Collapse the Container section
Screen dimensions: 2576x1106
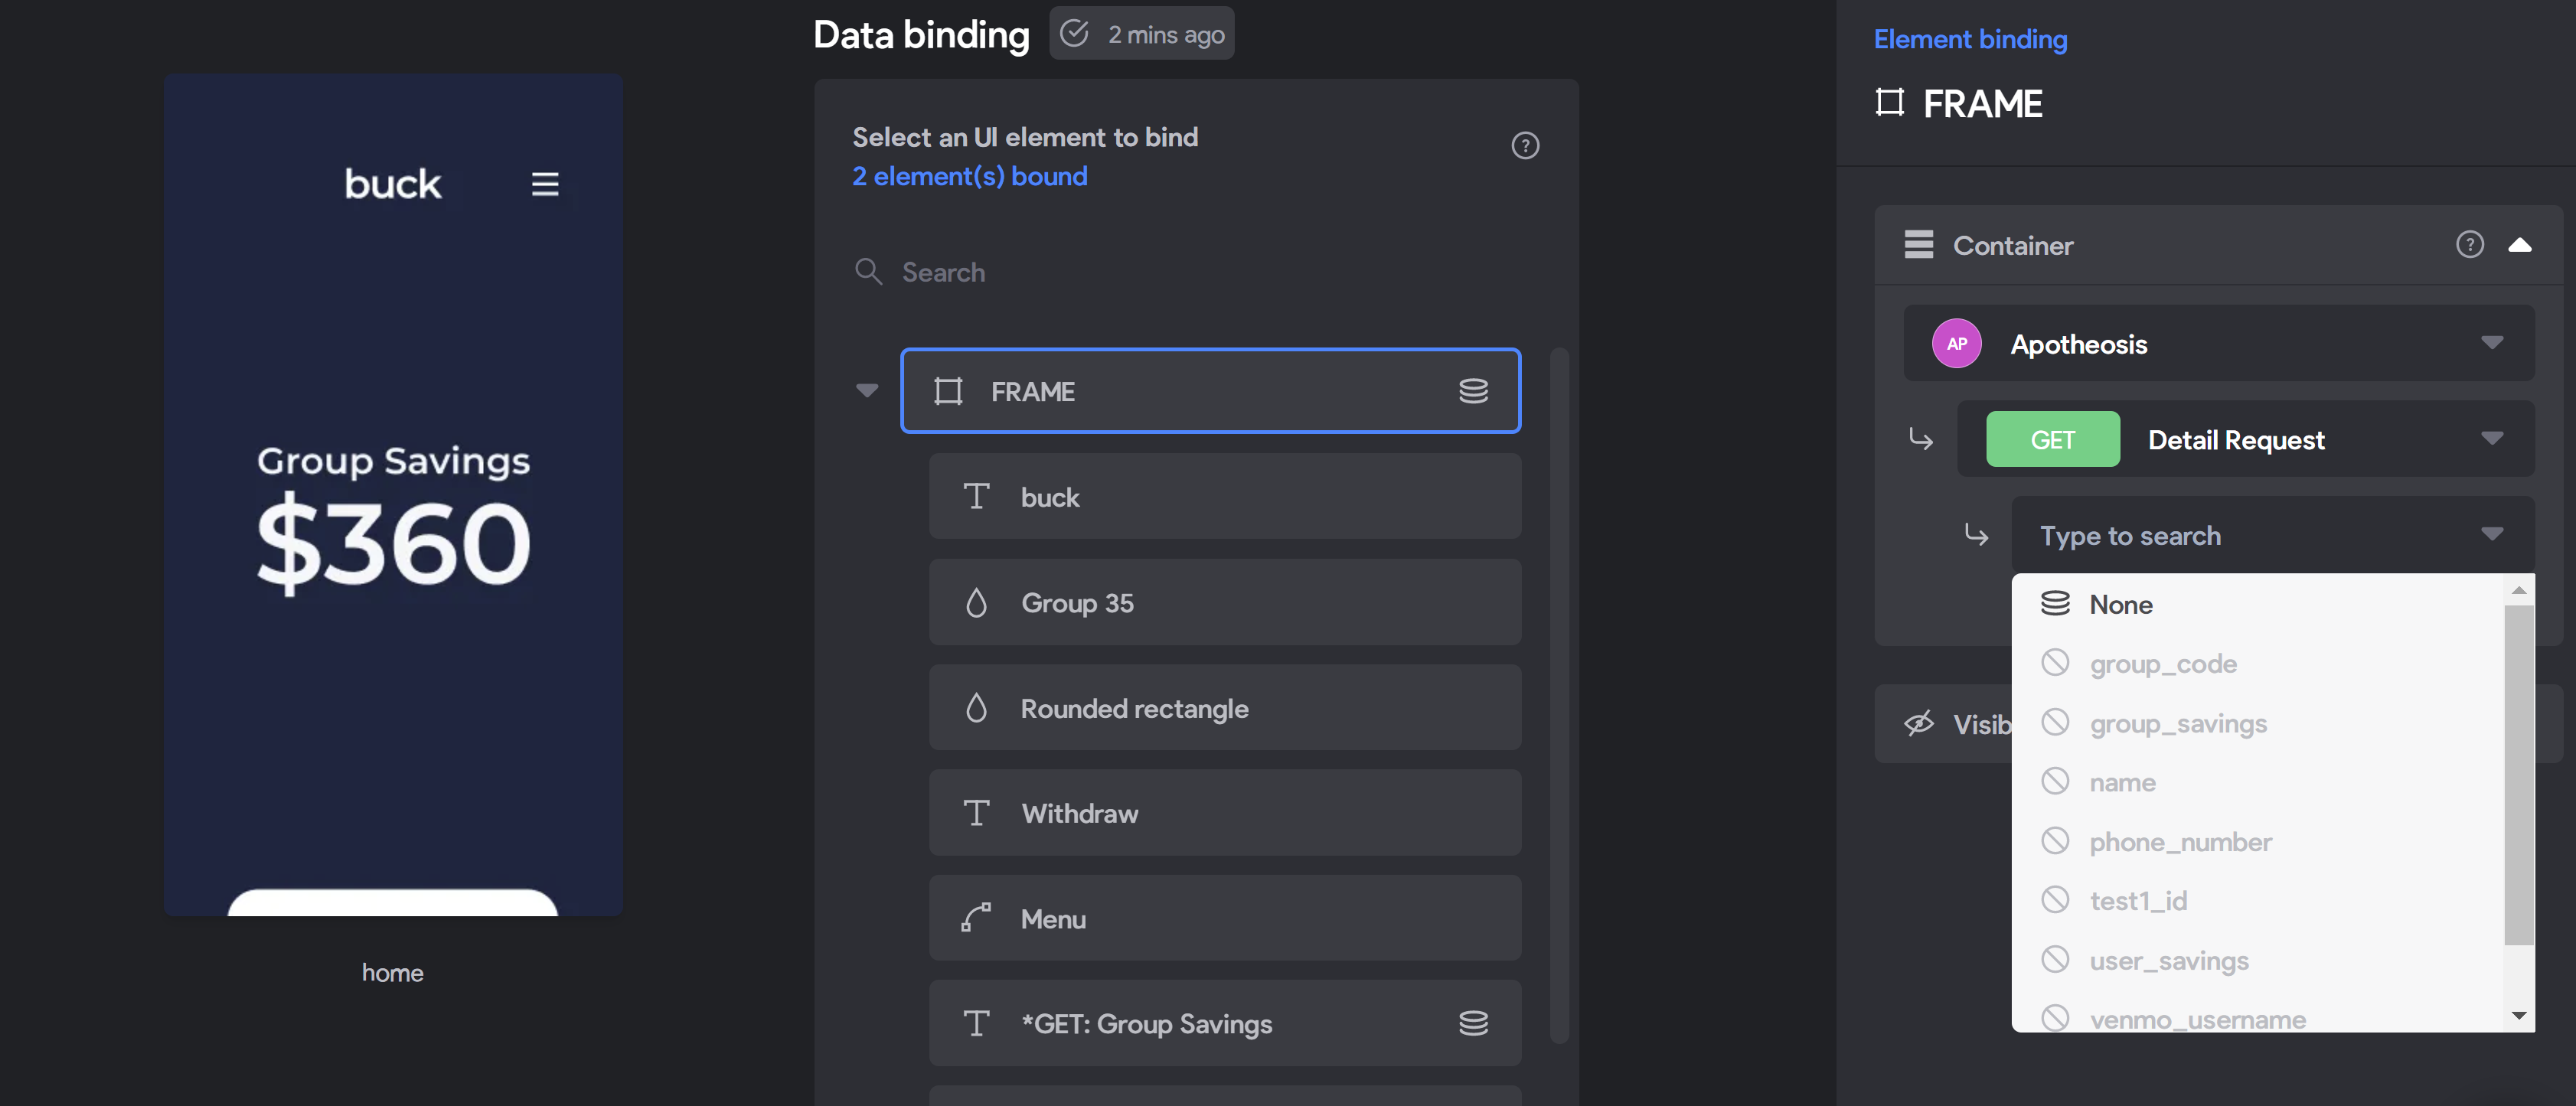click(x=2519, y=245)
